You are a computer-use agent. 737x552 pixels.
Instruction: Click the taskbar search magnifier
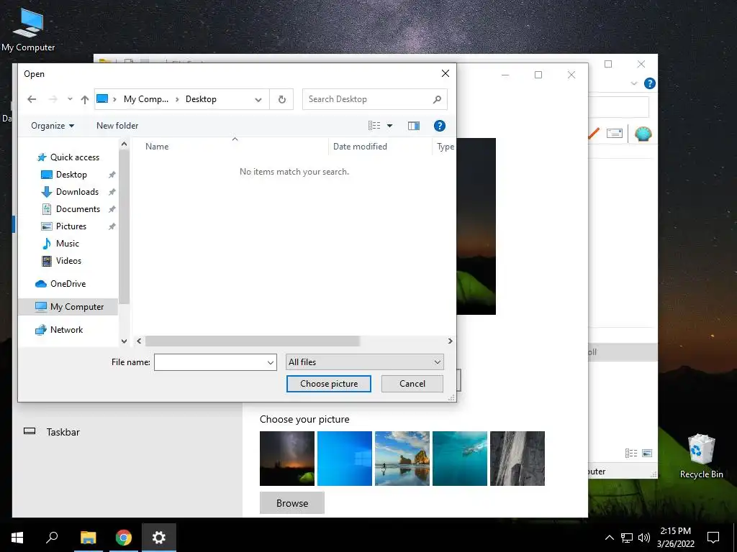tap(52, 538)
